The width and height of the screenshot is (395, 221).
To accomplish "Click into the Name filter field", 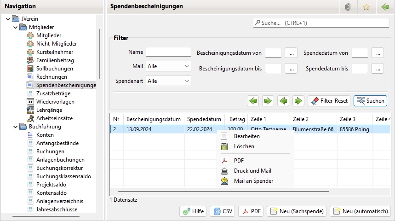I will pyautogui.click(x=168, y=52).
